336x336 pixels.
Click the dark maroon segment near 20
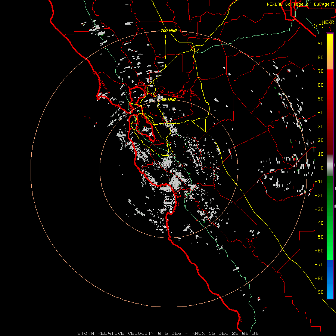coord(330,140)
